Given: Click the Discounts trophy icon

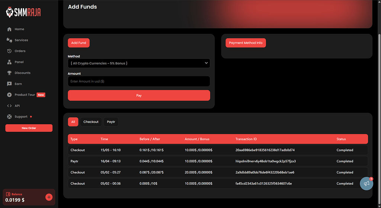Looking at the screenshot, I should click(x=9, y=73).
